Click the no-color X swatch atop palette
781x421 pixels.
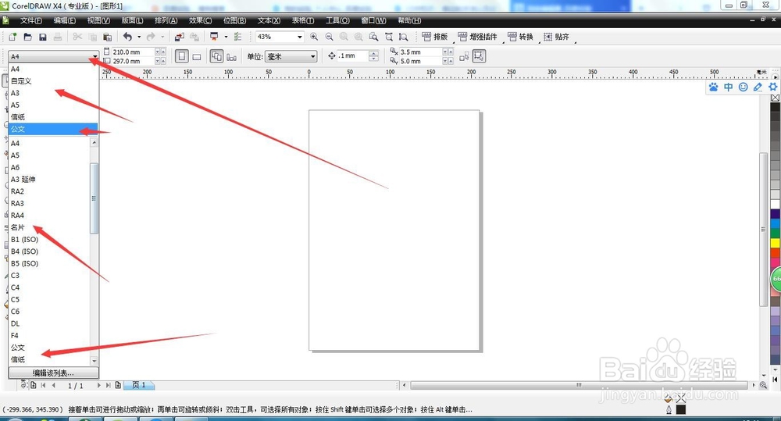click(775, 98)
